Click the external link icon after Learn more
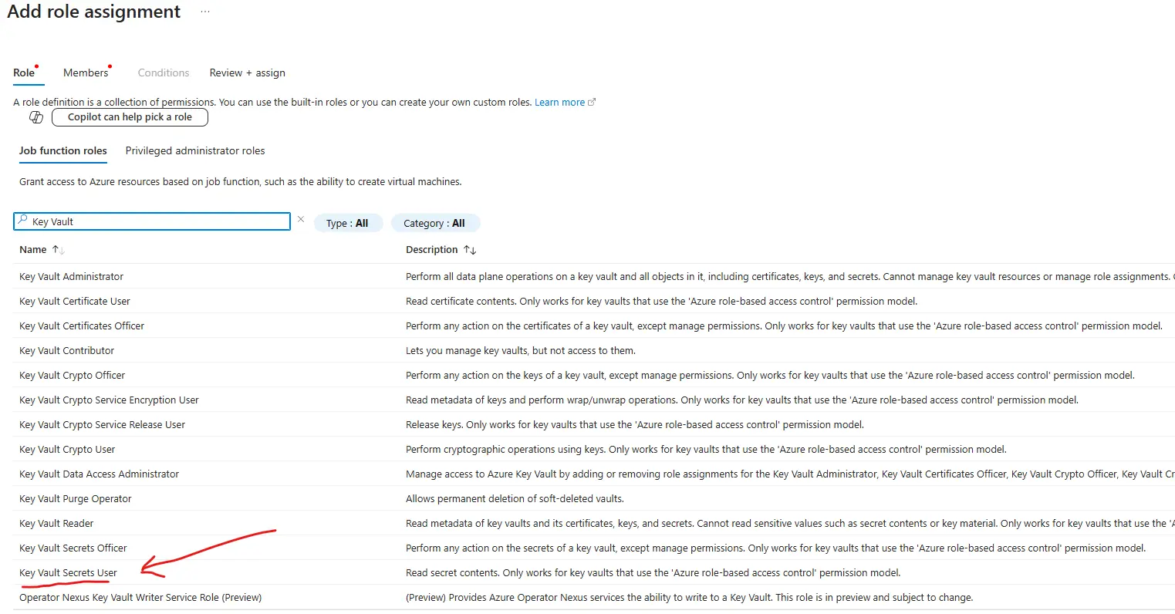 tap(592, 103)
